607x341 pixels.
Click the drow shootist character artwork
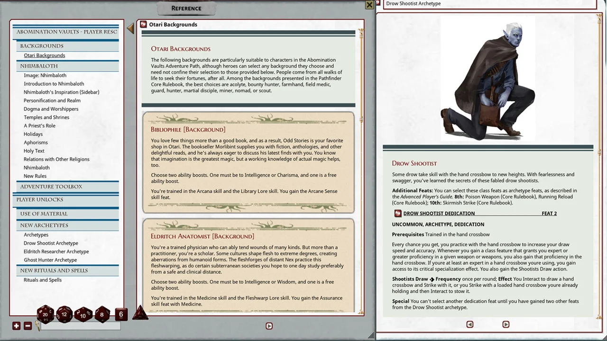point(488,79)
